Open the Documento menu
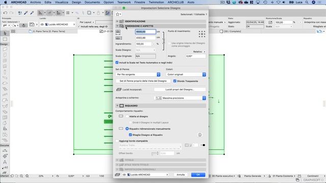Screen dimensions: 326x183 (92, 2)
